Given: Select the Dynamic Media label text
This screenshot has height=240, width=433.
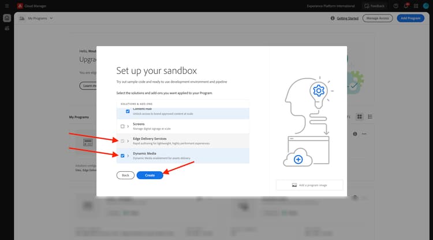Looking at the screenshot, I should click(144, 153).
